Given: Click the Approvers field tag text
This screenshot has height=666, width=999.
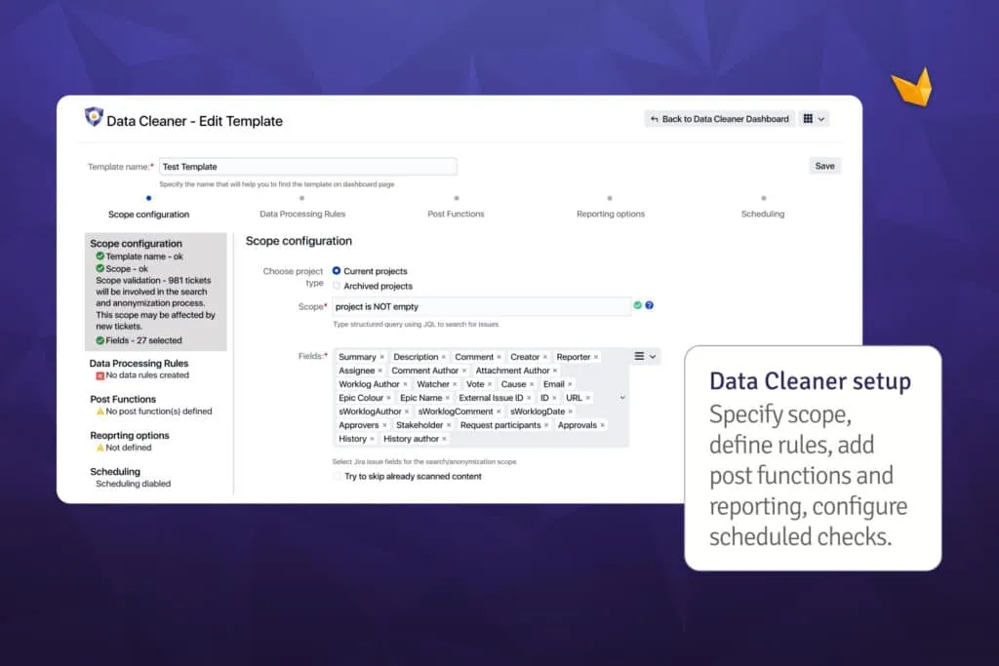Looking at the screenshot, I should click(359, 425).
